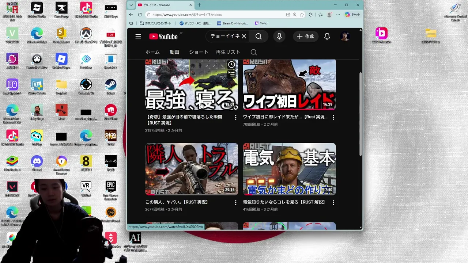Open 【奇跡】最強が目の前で寝落ちした瞬間 video title

(184, 120)
